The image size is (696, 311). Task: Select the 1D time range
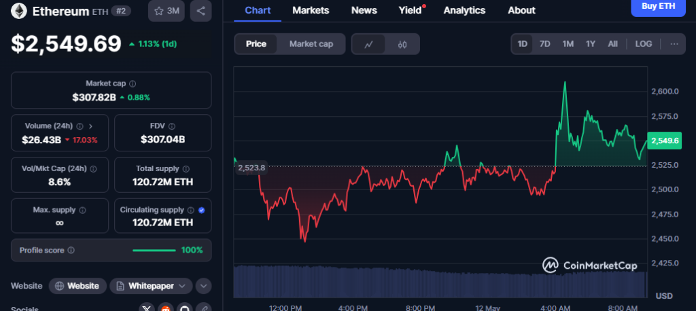[x=523, y=44]
